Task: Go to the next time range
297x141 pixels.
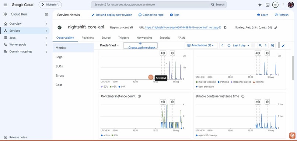Action: tap(266, 45)
